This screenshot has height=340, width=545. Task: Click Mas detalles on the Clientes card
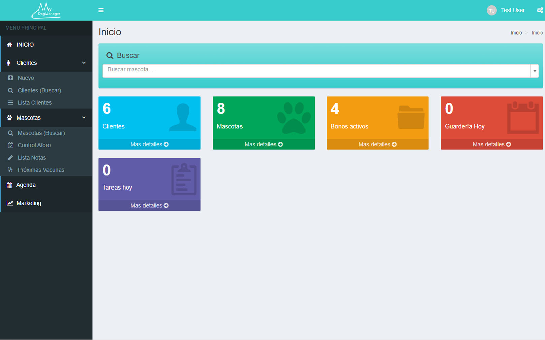[x=149, y=144]
